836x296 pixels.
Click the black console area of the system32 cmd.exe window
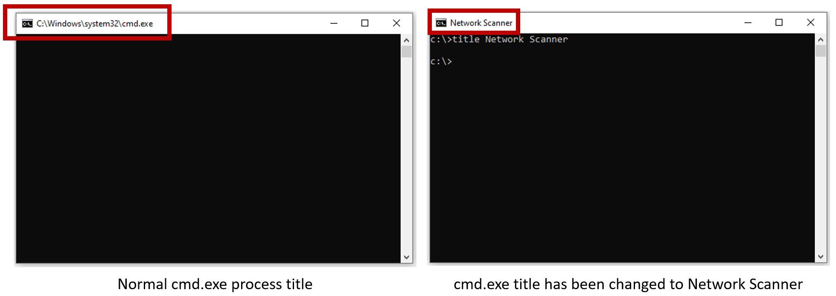[x=208, y=149]
